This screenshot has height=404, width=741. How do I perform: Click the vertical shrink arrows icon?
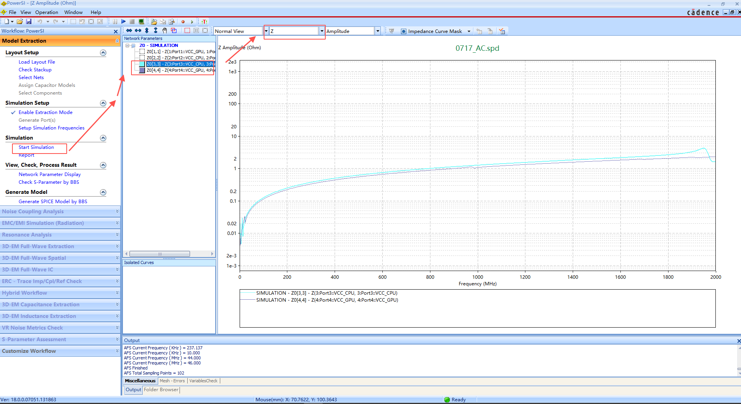click(155, 31)
